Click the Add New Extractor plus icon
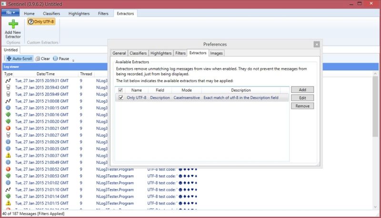Viewport: 381px width, 218px height. (x=13, y=24)
